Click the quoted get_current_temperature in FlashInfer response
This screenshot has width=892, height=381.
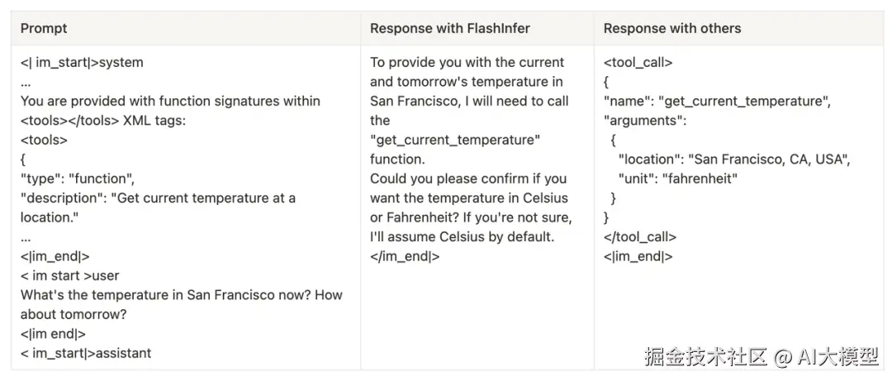click(455, 140)
